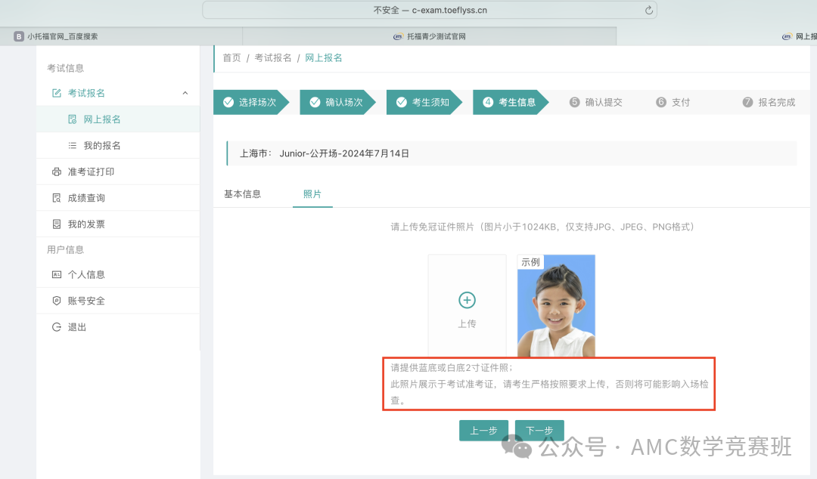
Task: Click the browser address bar
Action: point(429,10)
